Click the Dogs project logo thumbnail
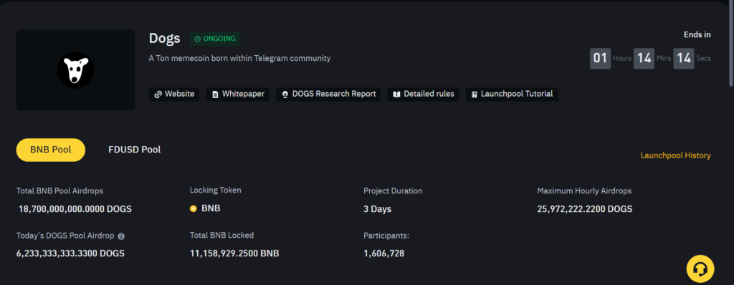 coord(76,70)
